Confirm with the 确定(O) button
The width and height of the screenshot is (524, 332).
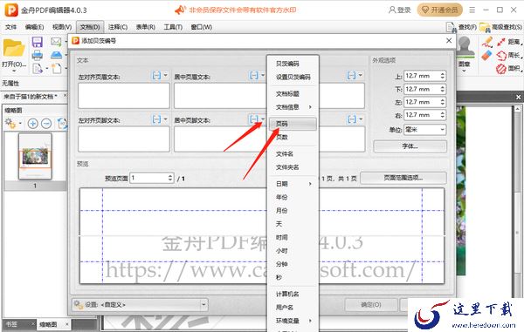click(371, 305)
